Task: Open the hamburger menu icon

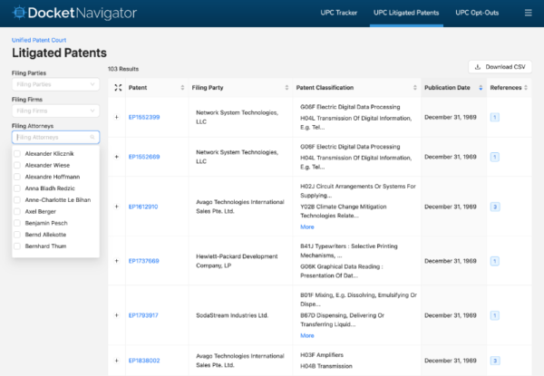Action: pos(528,14)
